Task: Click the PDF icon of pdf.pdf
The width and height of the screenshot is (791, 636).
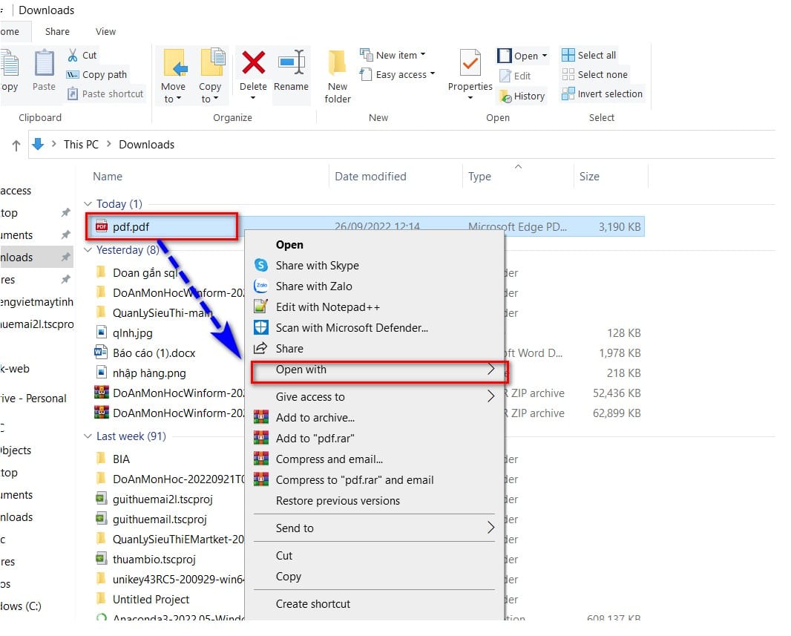Action: (x=102, y=226)
